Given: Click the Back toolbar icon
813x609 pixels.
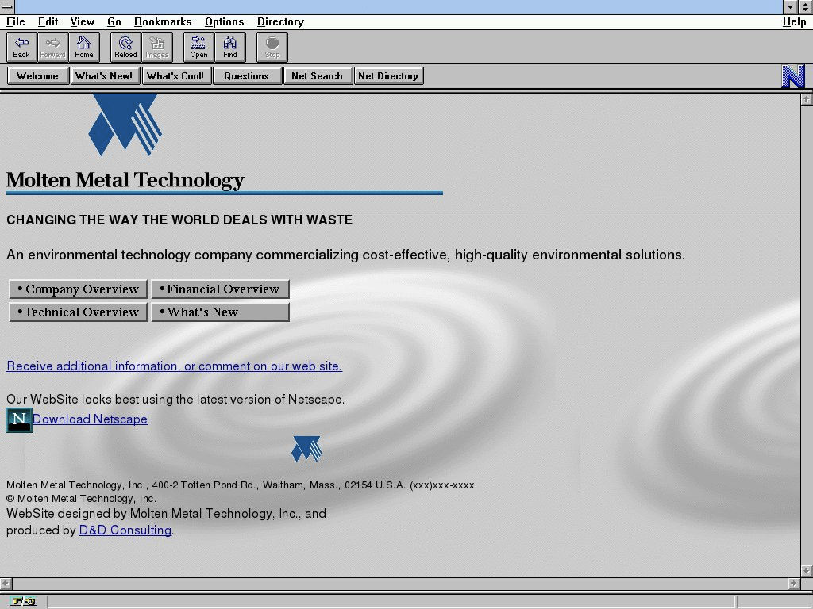Looking at the screenshot, I should pos(21,47).
